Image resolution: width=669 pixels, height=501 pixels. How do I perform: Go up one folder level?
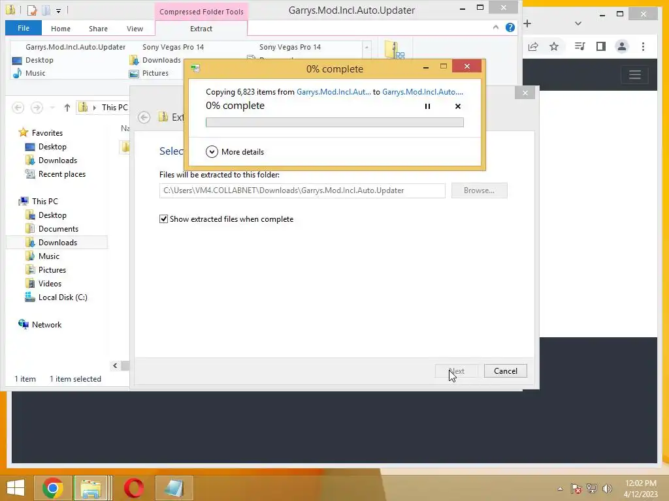[x=67, y=108]
